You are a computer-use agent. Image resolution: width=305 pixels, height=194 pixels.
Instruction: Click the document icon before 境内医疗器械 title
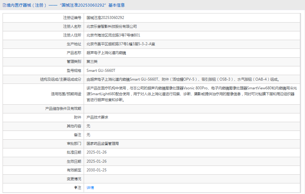click(4, 5)
